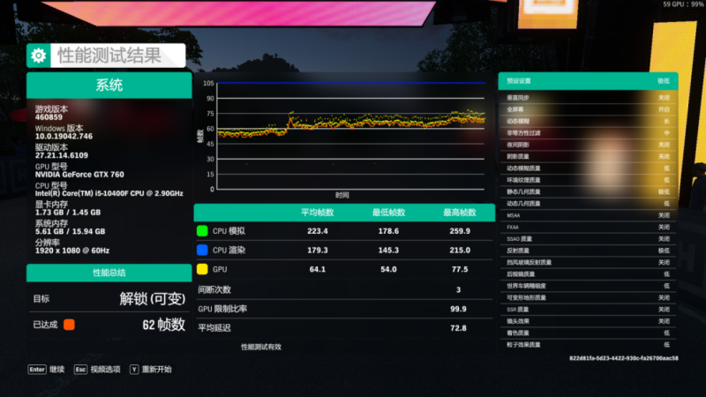
Task: Click the 解锁 (可变) target value
Action: (x=153, y=298)
